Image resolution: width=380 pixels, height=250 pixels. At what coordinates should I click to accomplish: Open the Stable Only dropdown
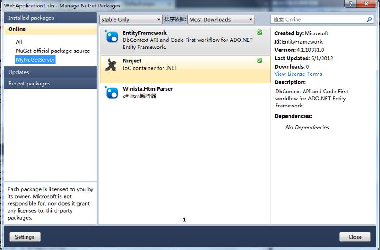[131, 19]
